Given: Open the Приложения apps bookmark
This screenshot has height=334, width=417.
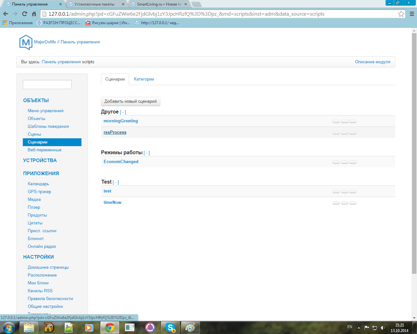Looking at the screenshot, I should click(18, 23).
